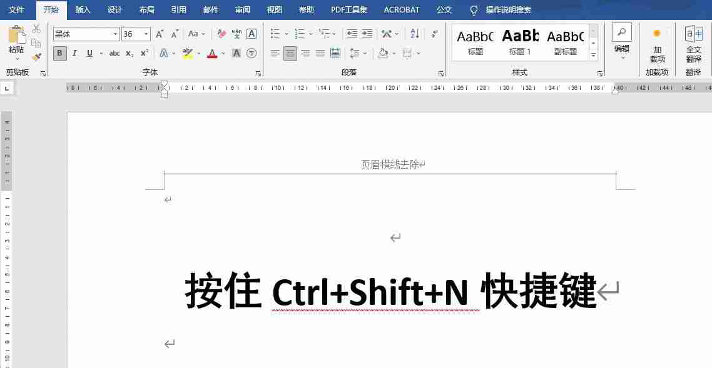Set paragraph alignment to left
The height and width of the screenshot is (368, 712).
pyautogui.click(x=275, y=54)
